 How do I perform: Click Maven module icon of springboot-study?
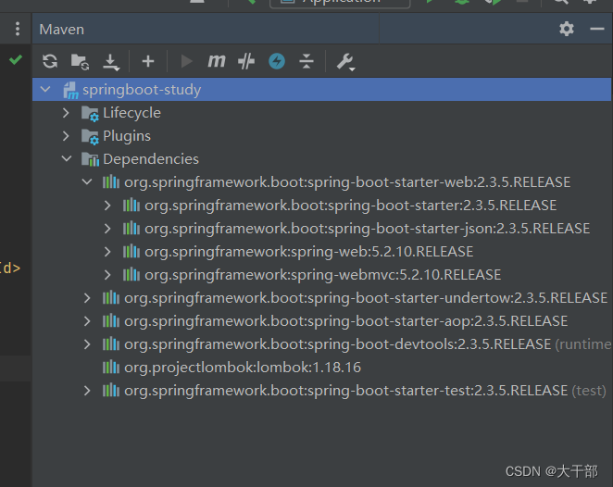tap(70, 91)
